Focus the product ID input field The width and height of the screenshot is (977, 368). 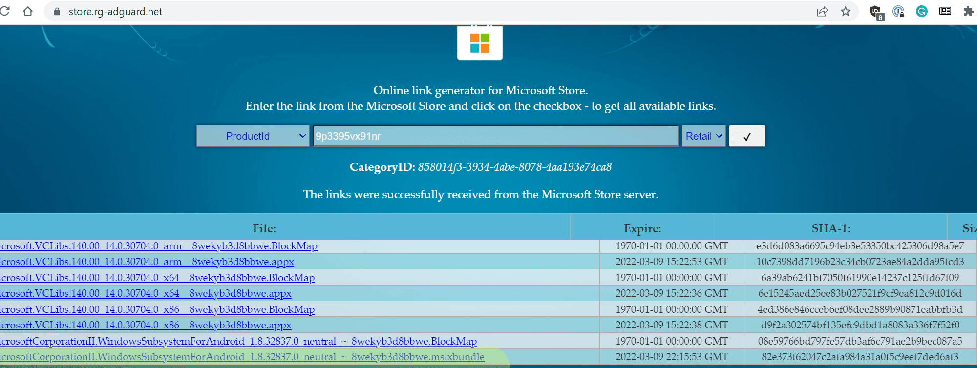(x=495, y=136)
